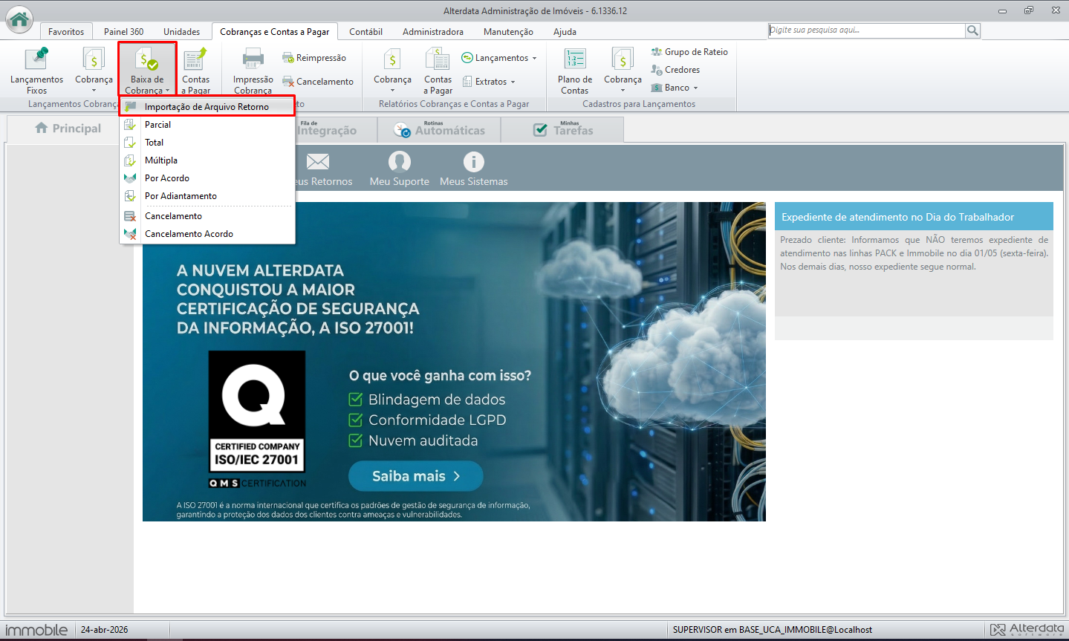Select Total from Baixa menu
The width and height of the screenshot is (1069, 641).
[x=207, y=143]
